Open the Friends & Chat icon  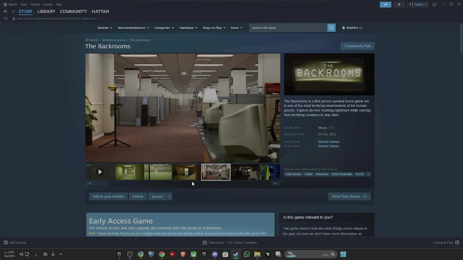point(457,243)
